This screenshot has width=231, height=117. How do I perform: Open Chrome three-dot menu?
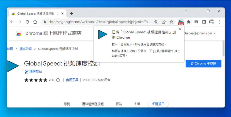click(x=220, y=22)
